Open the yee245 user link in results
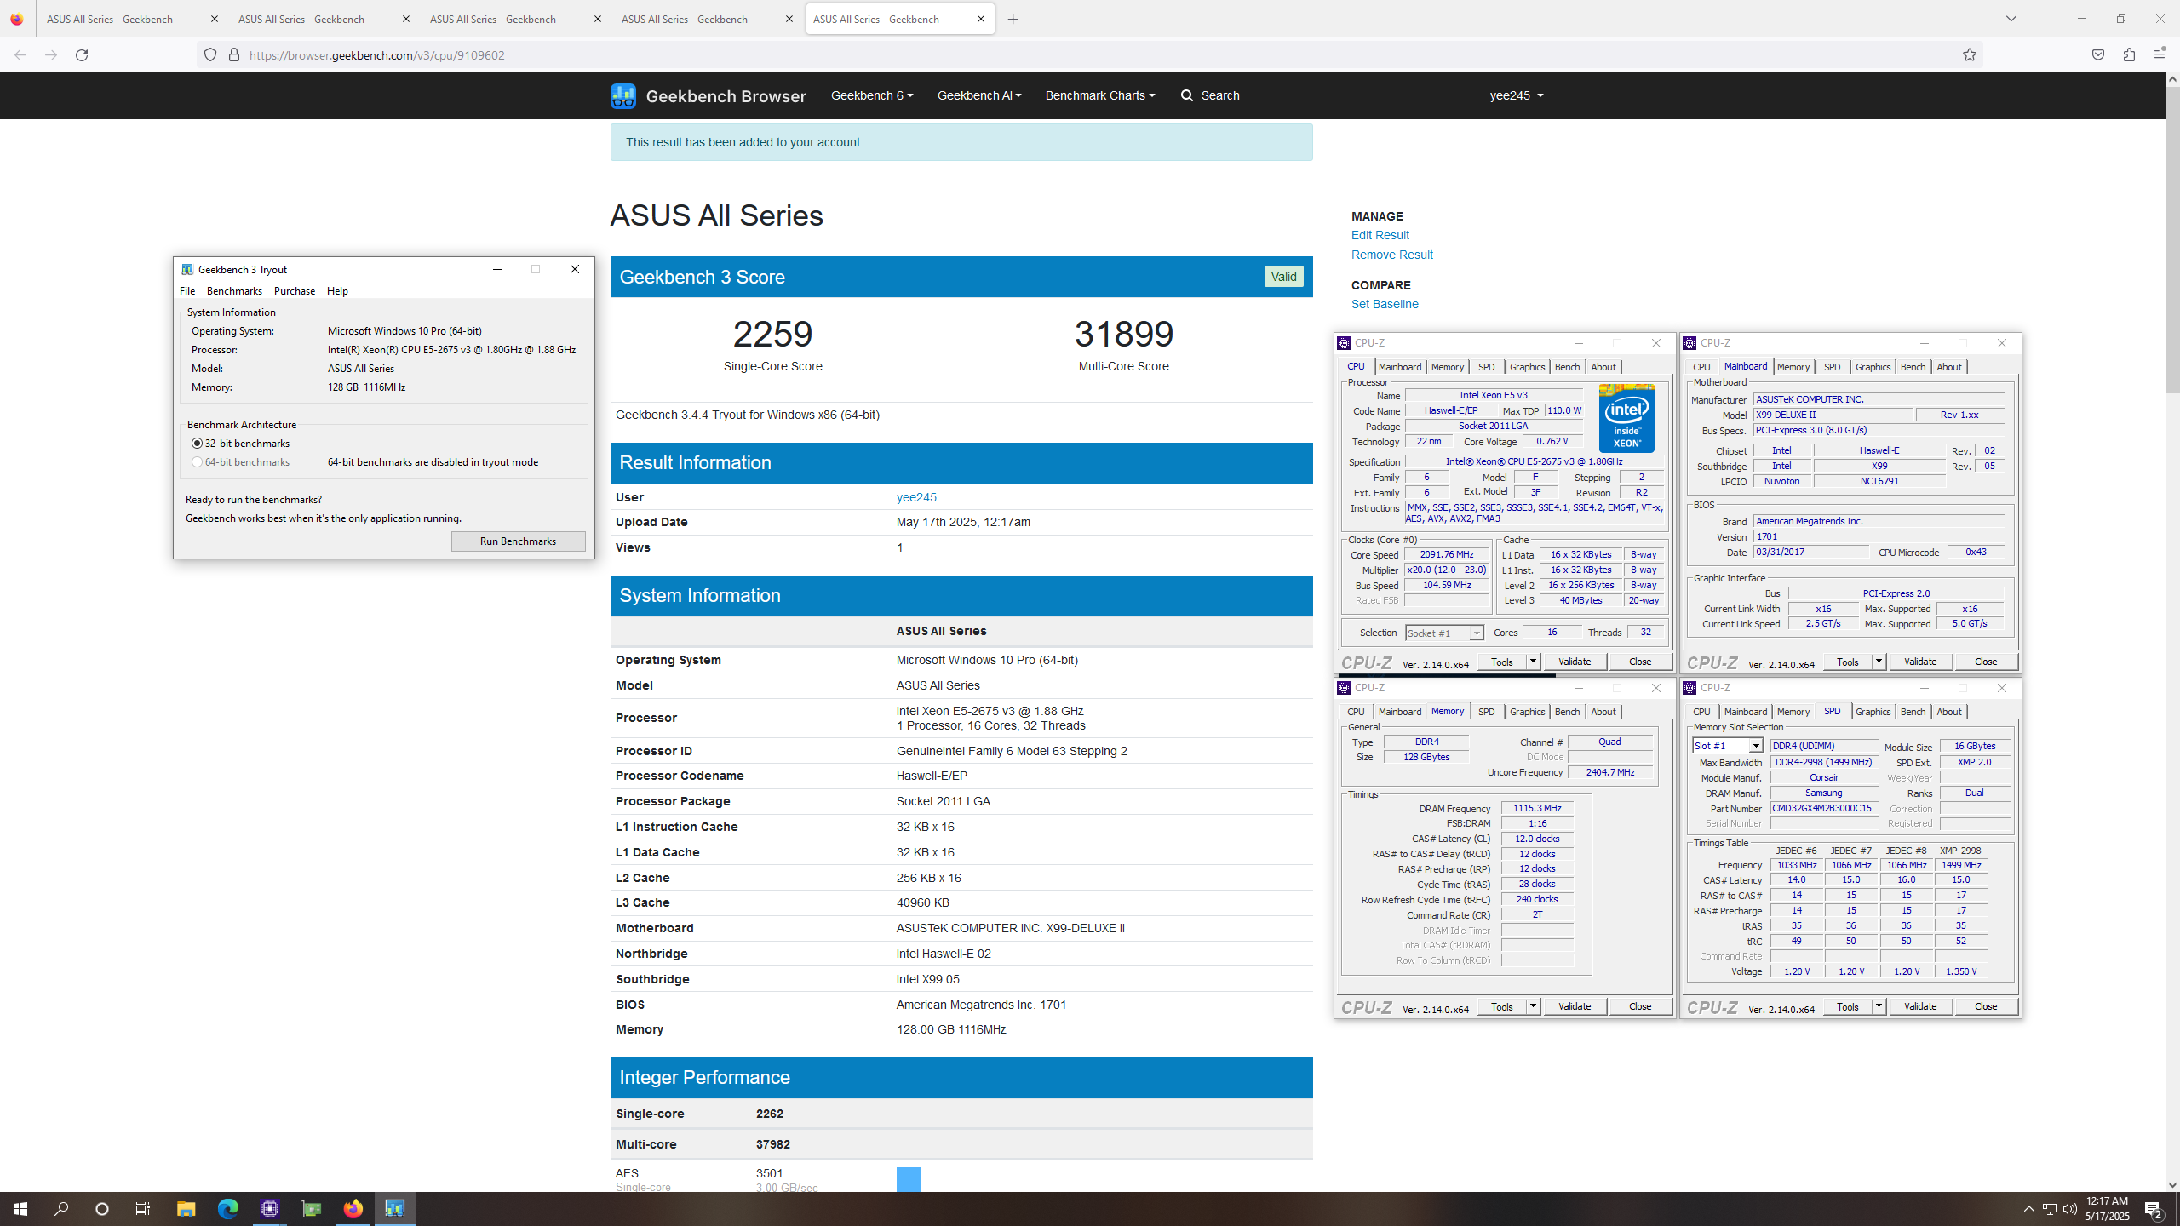Screen dimensions: 2180x1226 (916, 497)
